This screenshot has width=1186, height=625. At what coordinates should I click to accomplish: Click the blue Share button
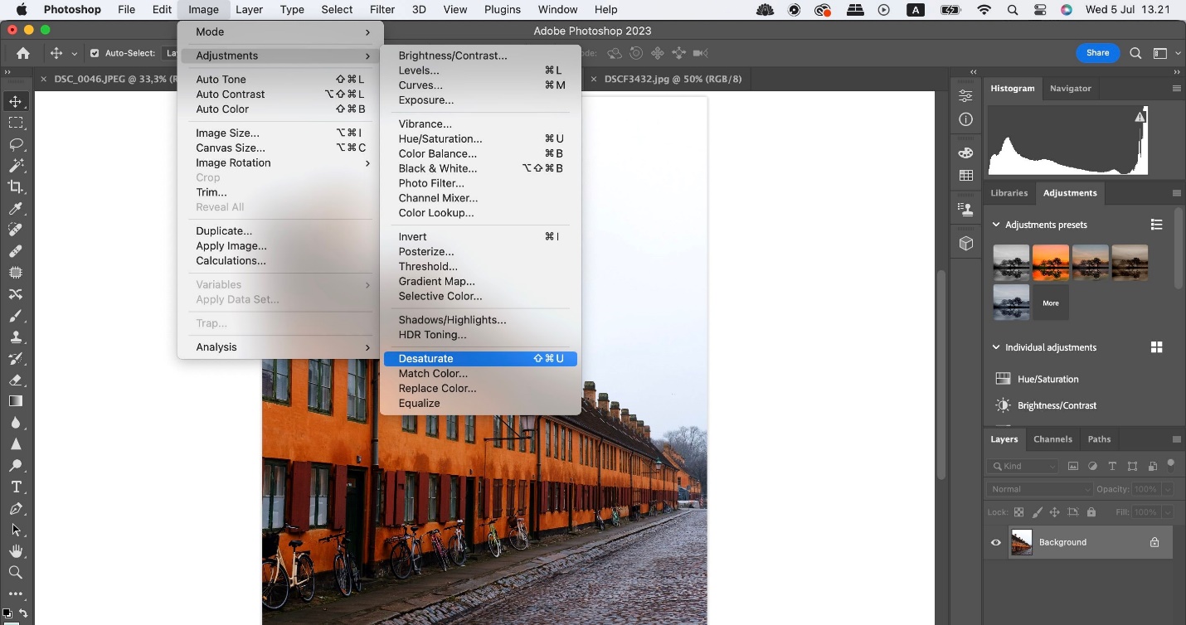click(1097, 53)
